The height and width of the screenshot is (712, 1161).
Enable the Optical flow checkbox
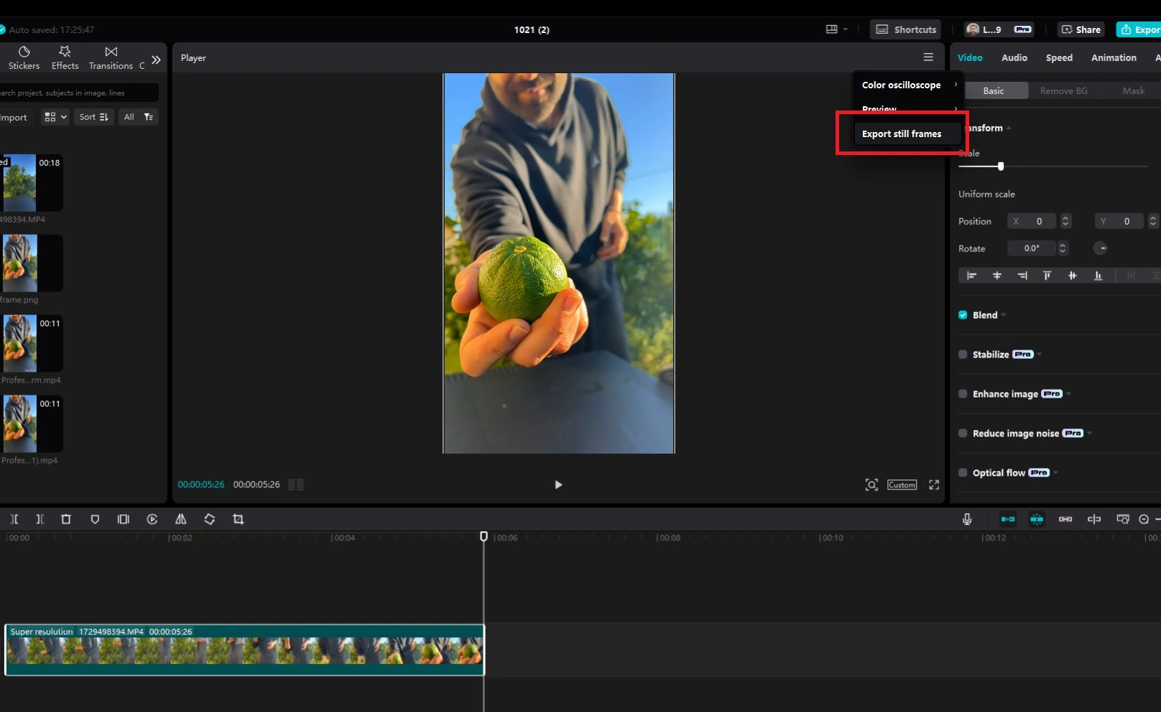(963, 473)
